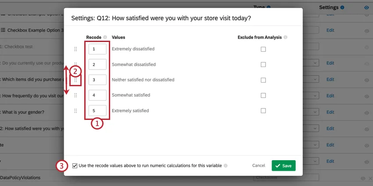373x186 pixels.
Task: Uncheck Use the recode values checkbox
Action: tap(75, 166)
